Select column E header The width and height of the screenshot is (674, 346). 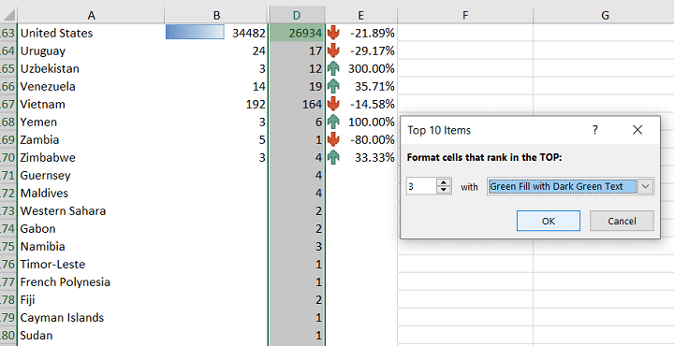coord(361,16)
